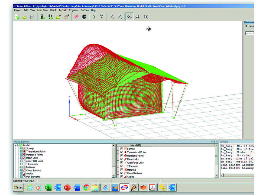Viewport: 260px width, 195px height.
Task: Click the Open folder toolbar icon
Action: point(25,17)
